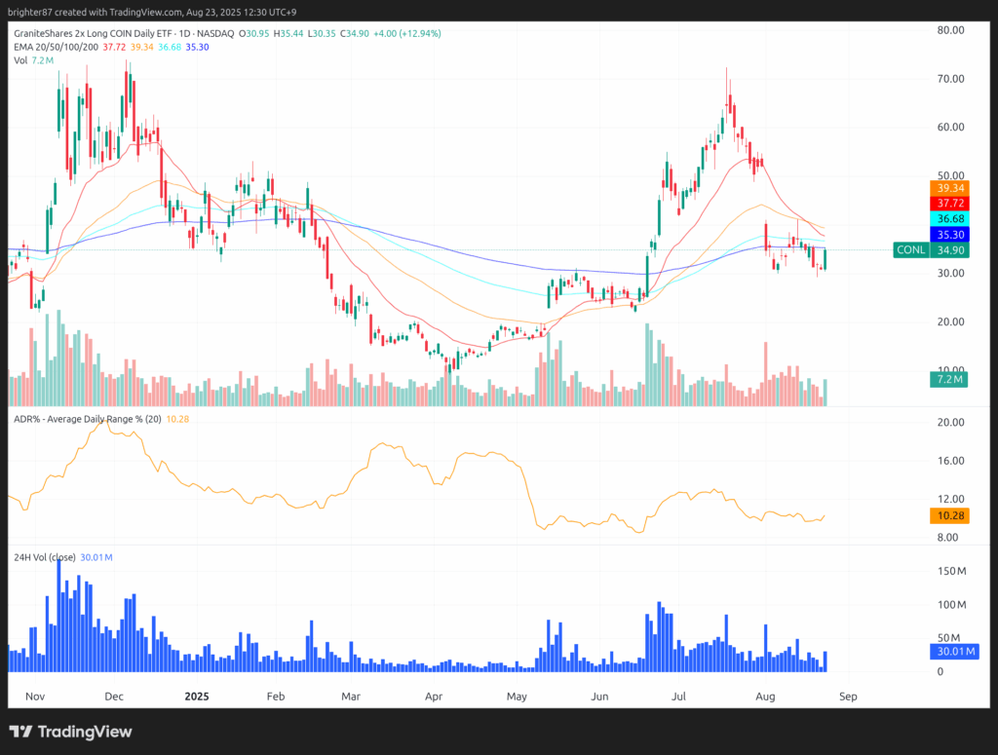Image resolution: width=998 pixels, height=755 pixels.
Task: Click the EMA 200 value 35.30 in legend
Action: [197, 47]
